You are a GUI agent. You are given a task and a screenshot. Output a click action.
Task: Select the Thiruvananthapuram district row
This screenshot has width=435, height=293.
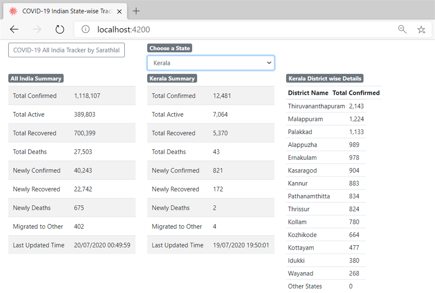[316, 106]
